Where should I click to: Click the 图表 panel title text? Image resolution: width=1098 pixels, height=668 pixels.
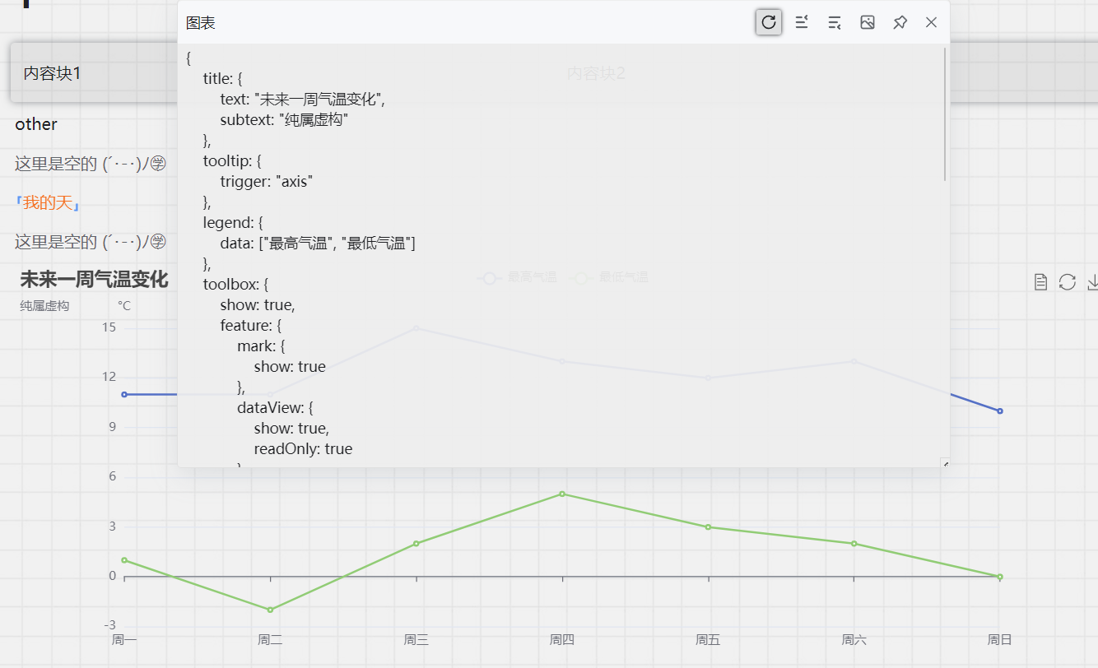tap(201, 23)
